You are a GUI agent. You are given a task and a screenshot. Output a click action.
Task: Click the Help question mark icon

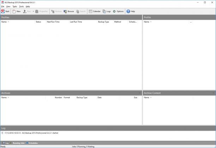pos(128,11)
